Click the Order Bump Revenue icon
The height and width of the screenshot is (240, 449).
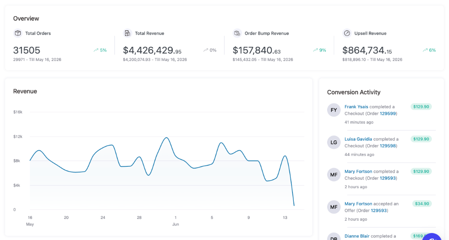click(x=237, y=33)
